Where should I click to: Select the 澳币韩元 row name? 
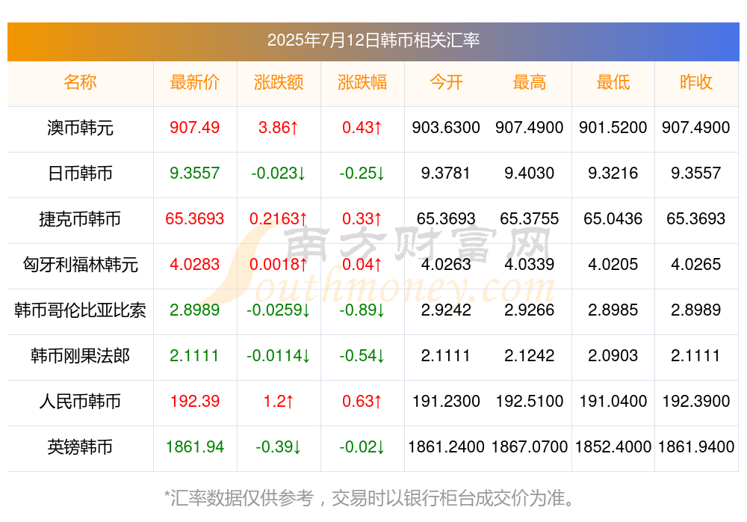(80, 128)
